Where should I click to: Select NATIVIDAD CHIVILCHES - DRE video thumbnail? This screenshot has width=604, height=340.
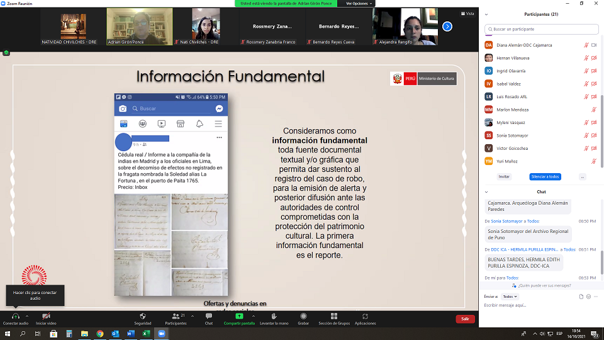[73, 26]
